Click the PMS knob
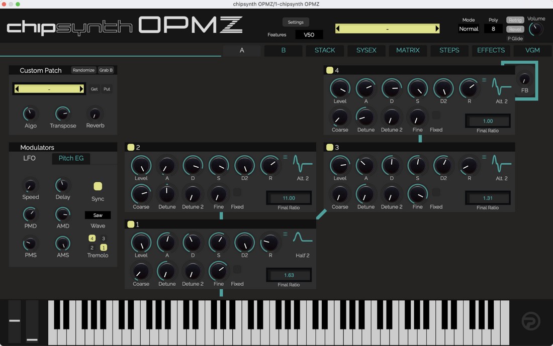553x346 pixels. point(30,244)
